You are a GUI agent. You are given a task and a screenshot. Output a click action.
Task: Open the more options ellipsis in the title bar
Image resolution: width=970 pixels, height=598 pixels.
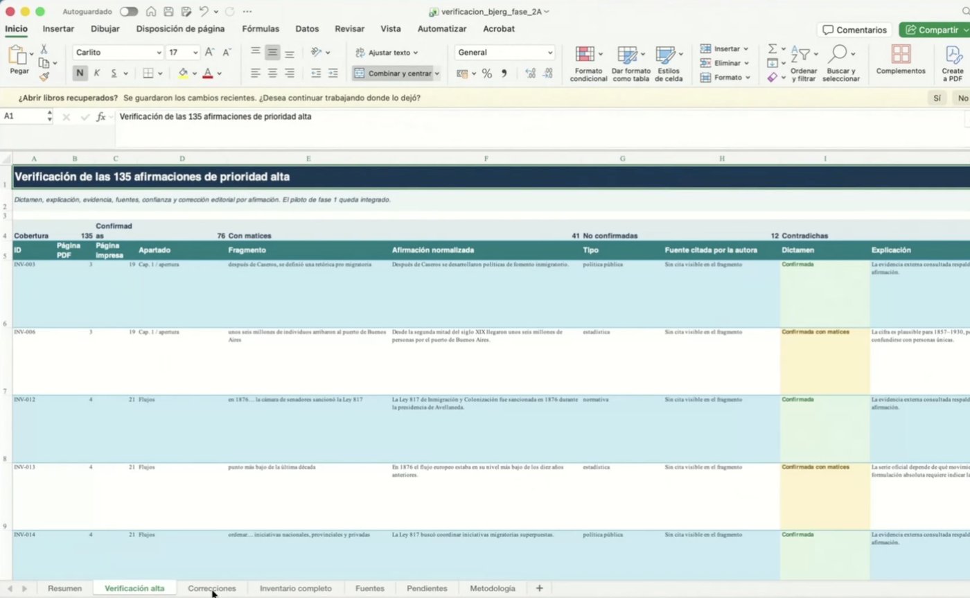(247, 12)
